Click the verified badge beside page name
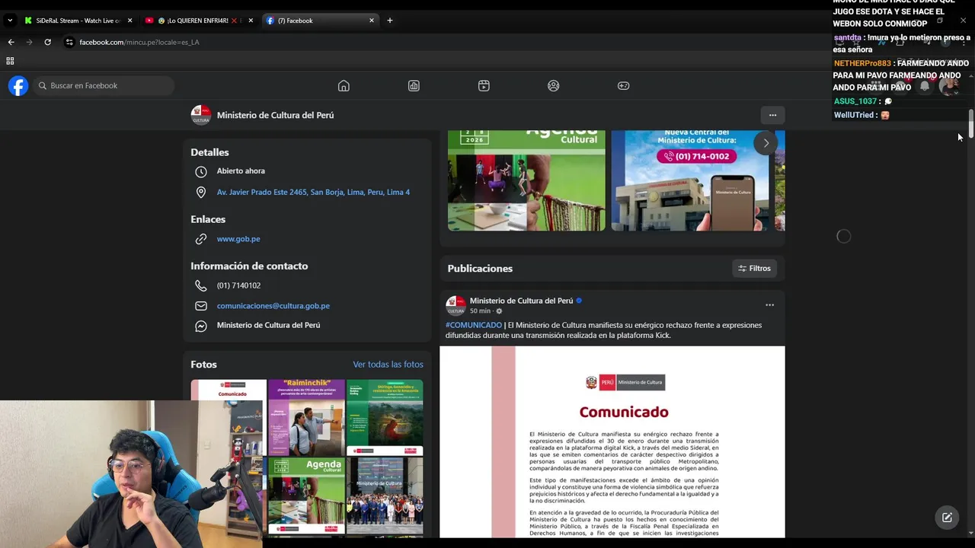The image size is (975, 548). [x=579, y=301]
